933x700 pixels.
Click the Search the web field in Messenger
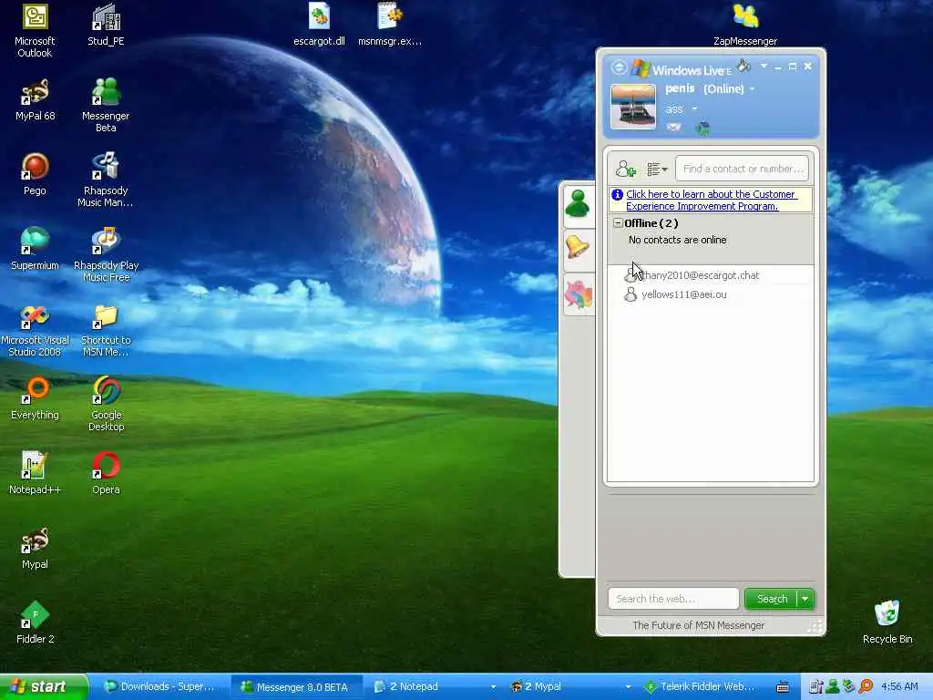pyautogui.click(x=673, y=599)
